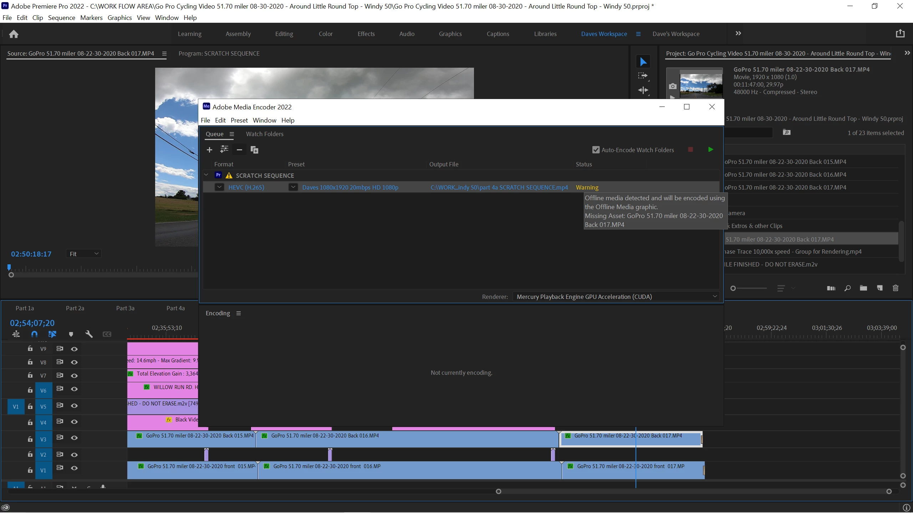
Task: Start the queue with the green play button
Action: click(x=710, y=150)
